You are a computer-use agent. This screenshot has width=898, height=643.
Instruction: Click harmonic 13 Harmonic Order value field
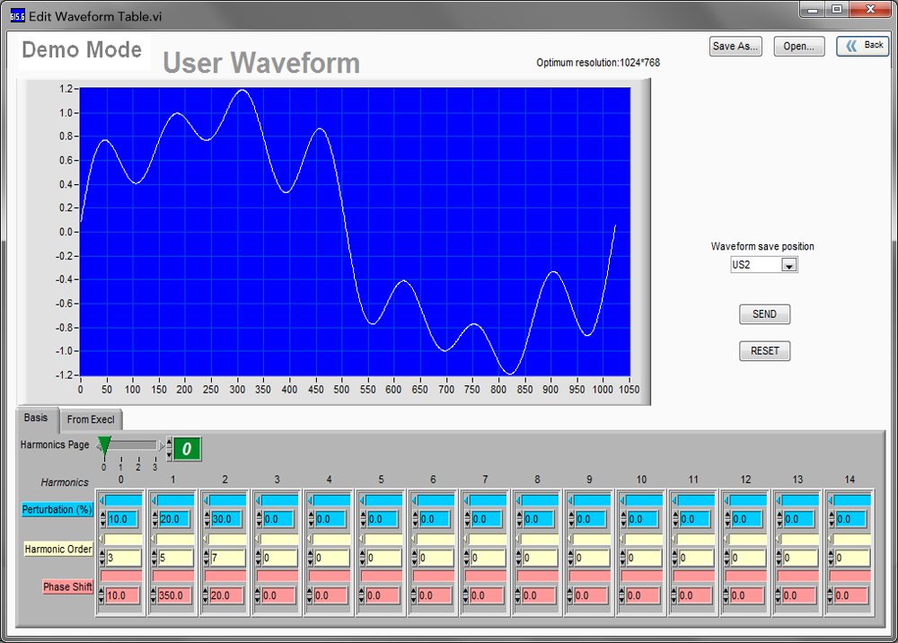(801, 558)
